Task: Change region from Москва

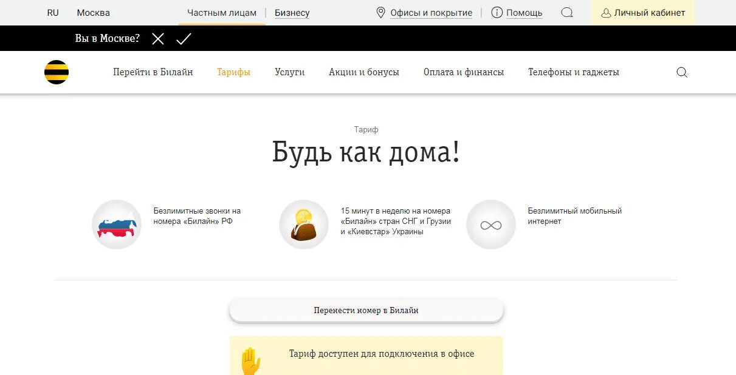Action: tap(94, 13)
